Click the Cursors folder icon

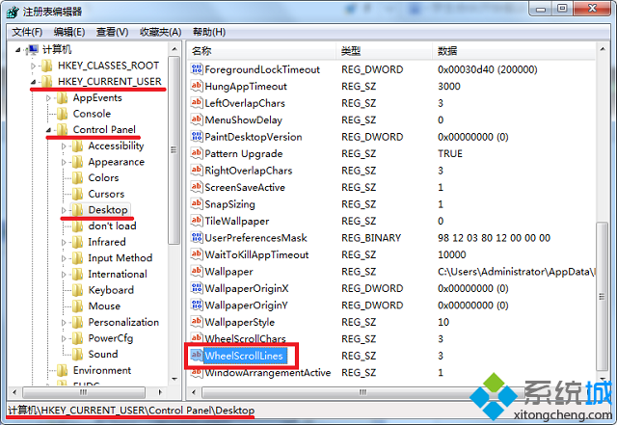point(77,194)
